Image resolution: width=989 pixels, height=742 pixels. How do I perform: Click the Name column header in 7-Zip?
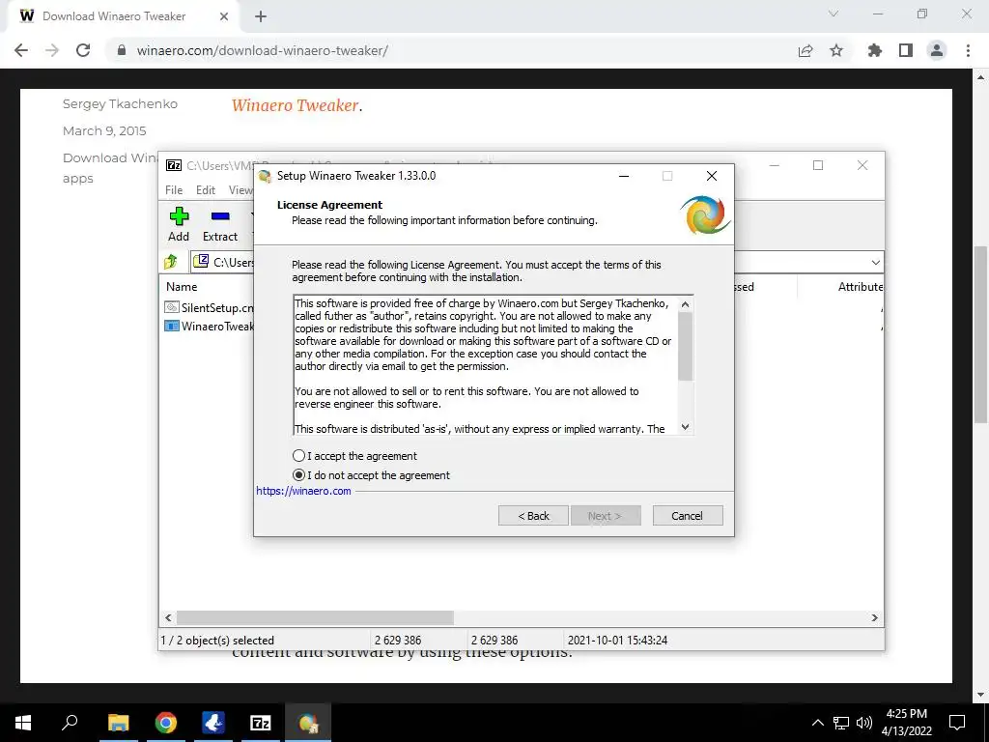pyautogui.click(x=182, y=286)
